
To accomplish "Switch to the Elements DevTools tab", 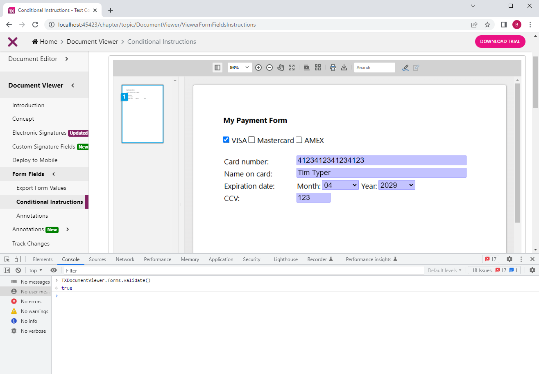I will tap(43, 259).
